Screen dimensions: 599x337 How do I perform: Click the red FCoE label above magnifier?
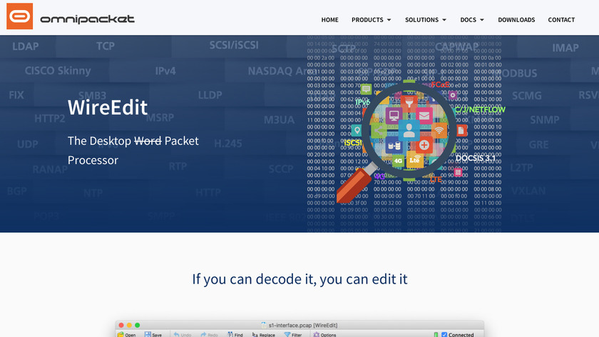[x=440, y=84]
